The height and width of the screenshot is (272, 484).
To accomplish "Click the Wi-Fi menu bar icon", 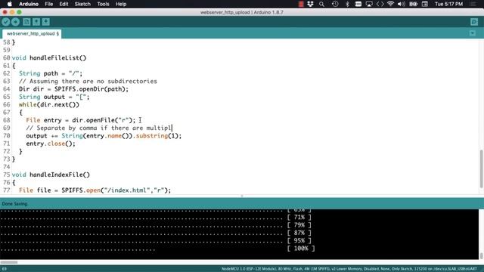I will 390,4.
